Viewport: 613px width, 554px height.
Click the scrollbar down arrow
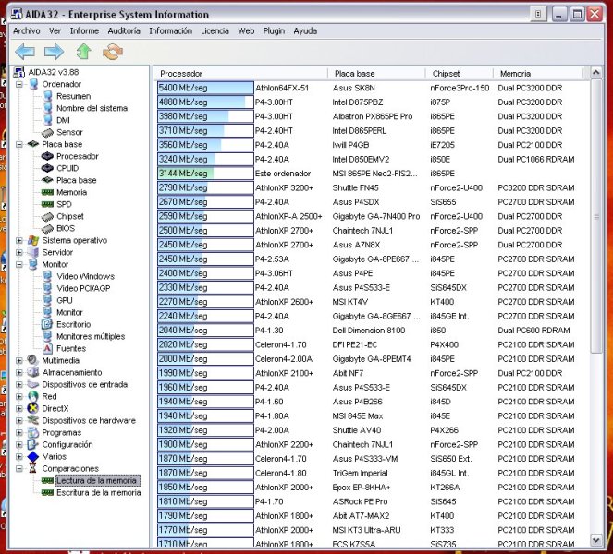(x=595, y=540)
